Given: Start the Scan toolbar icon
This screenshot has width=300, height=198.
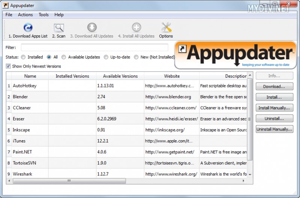Looking at the screenshot, I should (x=59, y=28).
